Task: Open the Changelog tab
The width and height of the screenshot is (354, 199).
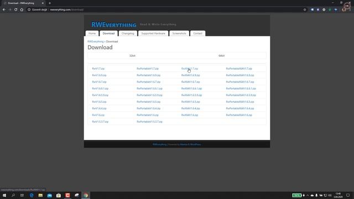Action: (128, 33)
